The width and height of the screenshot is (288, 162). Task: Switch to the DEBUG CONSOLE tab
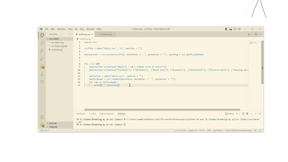[107, 114]
